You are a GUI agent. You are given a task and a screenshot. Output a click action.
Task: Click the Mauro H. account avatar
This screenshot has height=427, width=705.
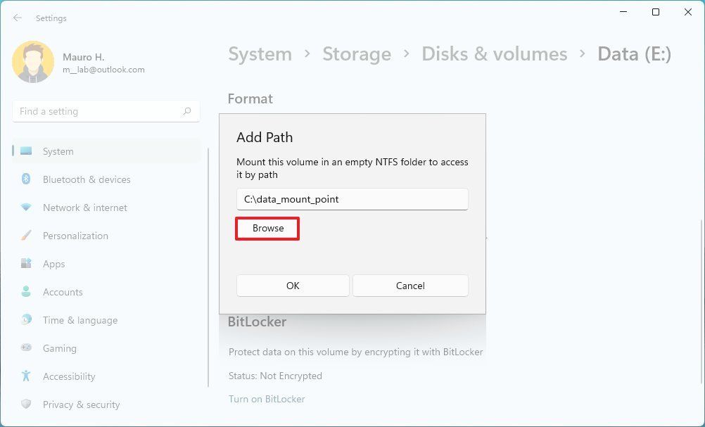[x=33, y=62]
